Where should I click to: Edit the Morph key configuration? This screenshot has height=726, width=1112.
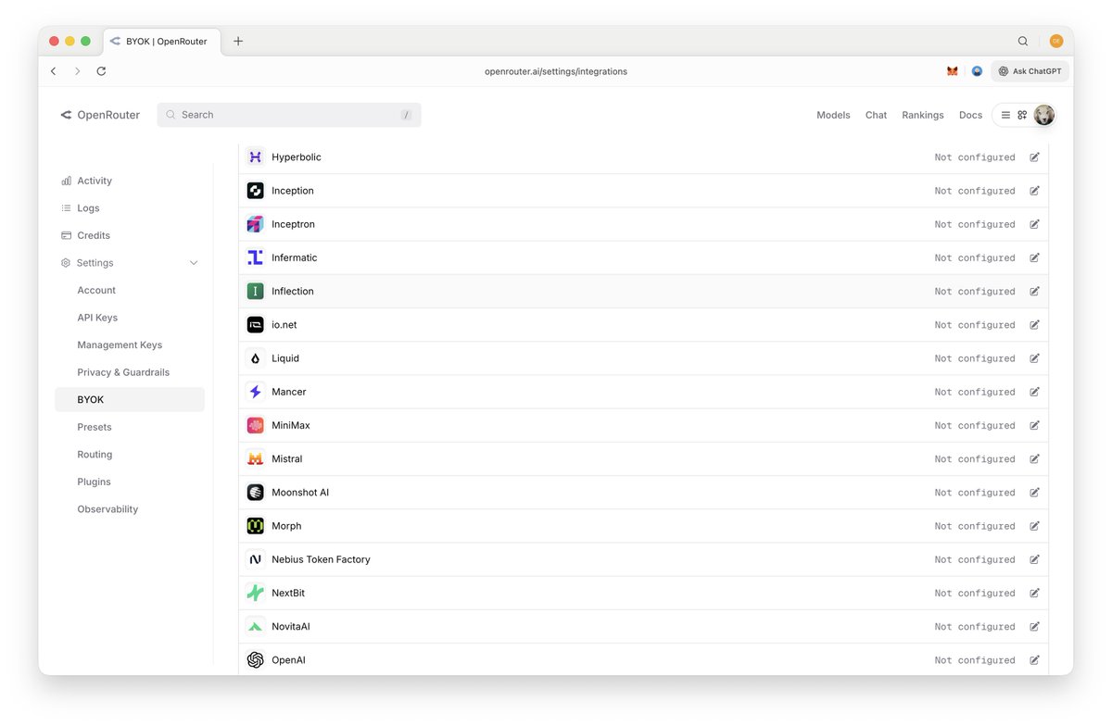(x=1034, y=526)
